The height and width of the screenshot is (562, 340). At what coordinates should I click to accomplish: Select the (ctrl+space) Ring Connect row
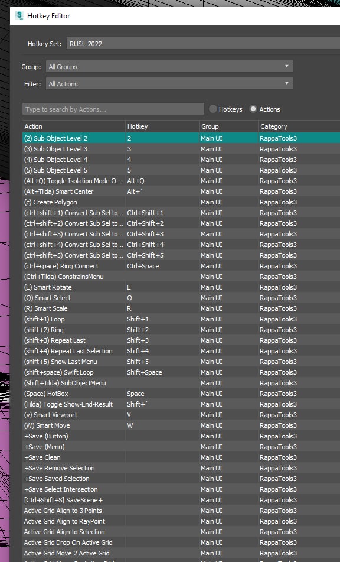[181, 266]
